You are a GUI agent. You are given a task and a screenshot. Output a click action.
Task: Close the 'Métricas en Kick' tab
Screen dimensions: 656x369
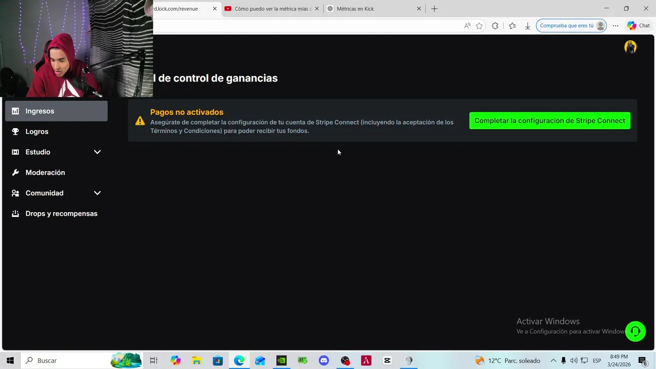click(419, 9)
